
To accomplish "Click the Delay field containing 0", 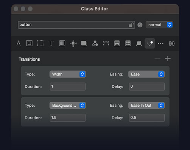I will (147, 87).
